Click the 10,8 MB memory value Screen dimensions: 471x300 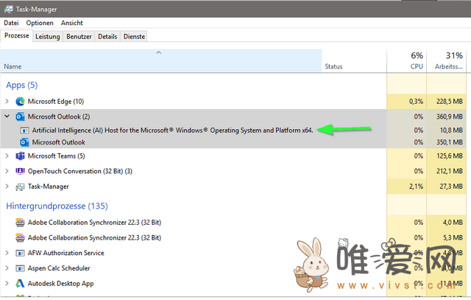pos(451,130)
